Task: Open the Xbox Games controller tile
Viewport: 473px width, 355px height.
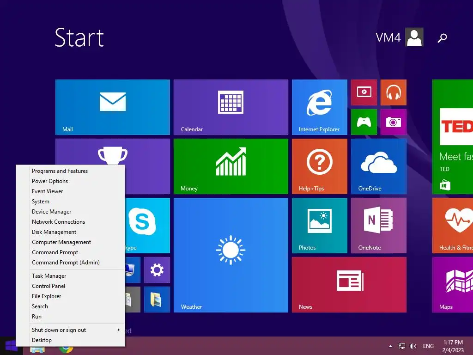Action: (364, 122)
